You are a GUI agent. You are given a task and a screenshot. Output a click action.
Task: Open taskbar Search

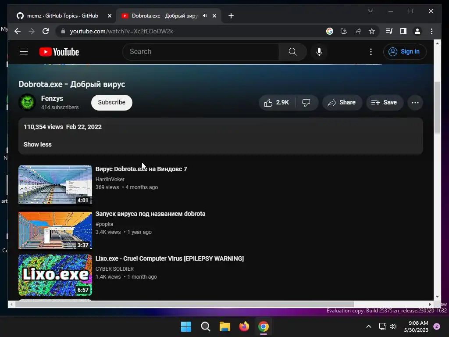[x=206, y=326]
